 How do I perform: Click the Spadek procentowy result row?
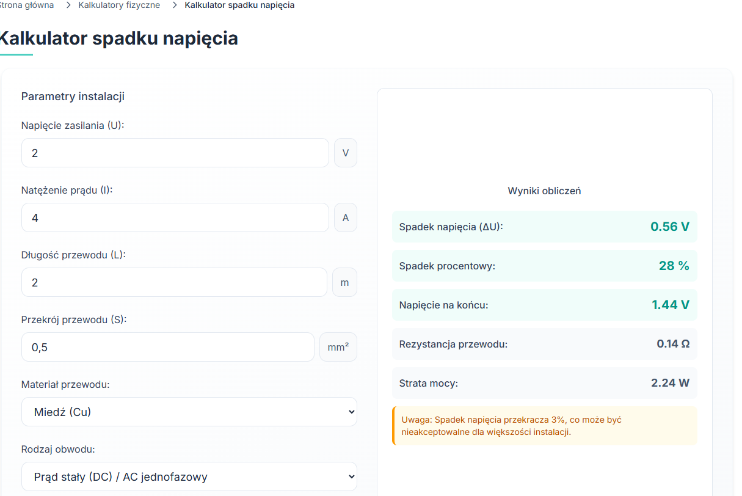[x=544, y=266]
